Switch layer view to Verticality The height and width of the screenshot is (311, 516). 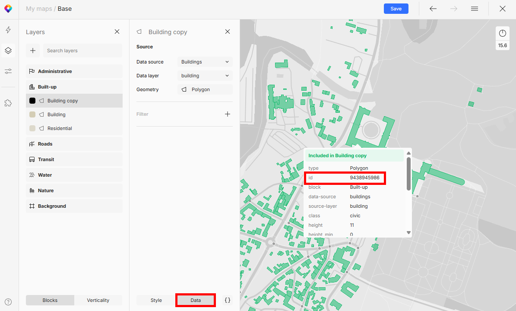pos(98,300)
